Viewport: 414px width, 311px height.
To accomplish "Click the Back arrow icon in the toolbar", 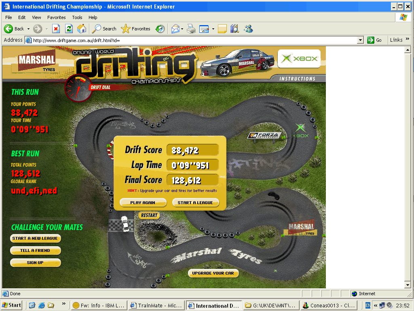I will click(8, 29).
